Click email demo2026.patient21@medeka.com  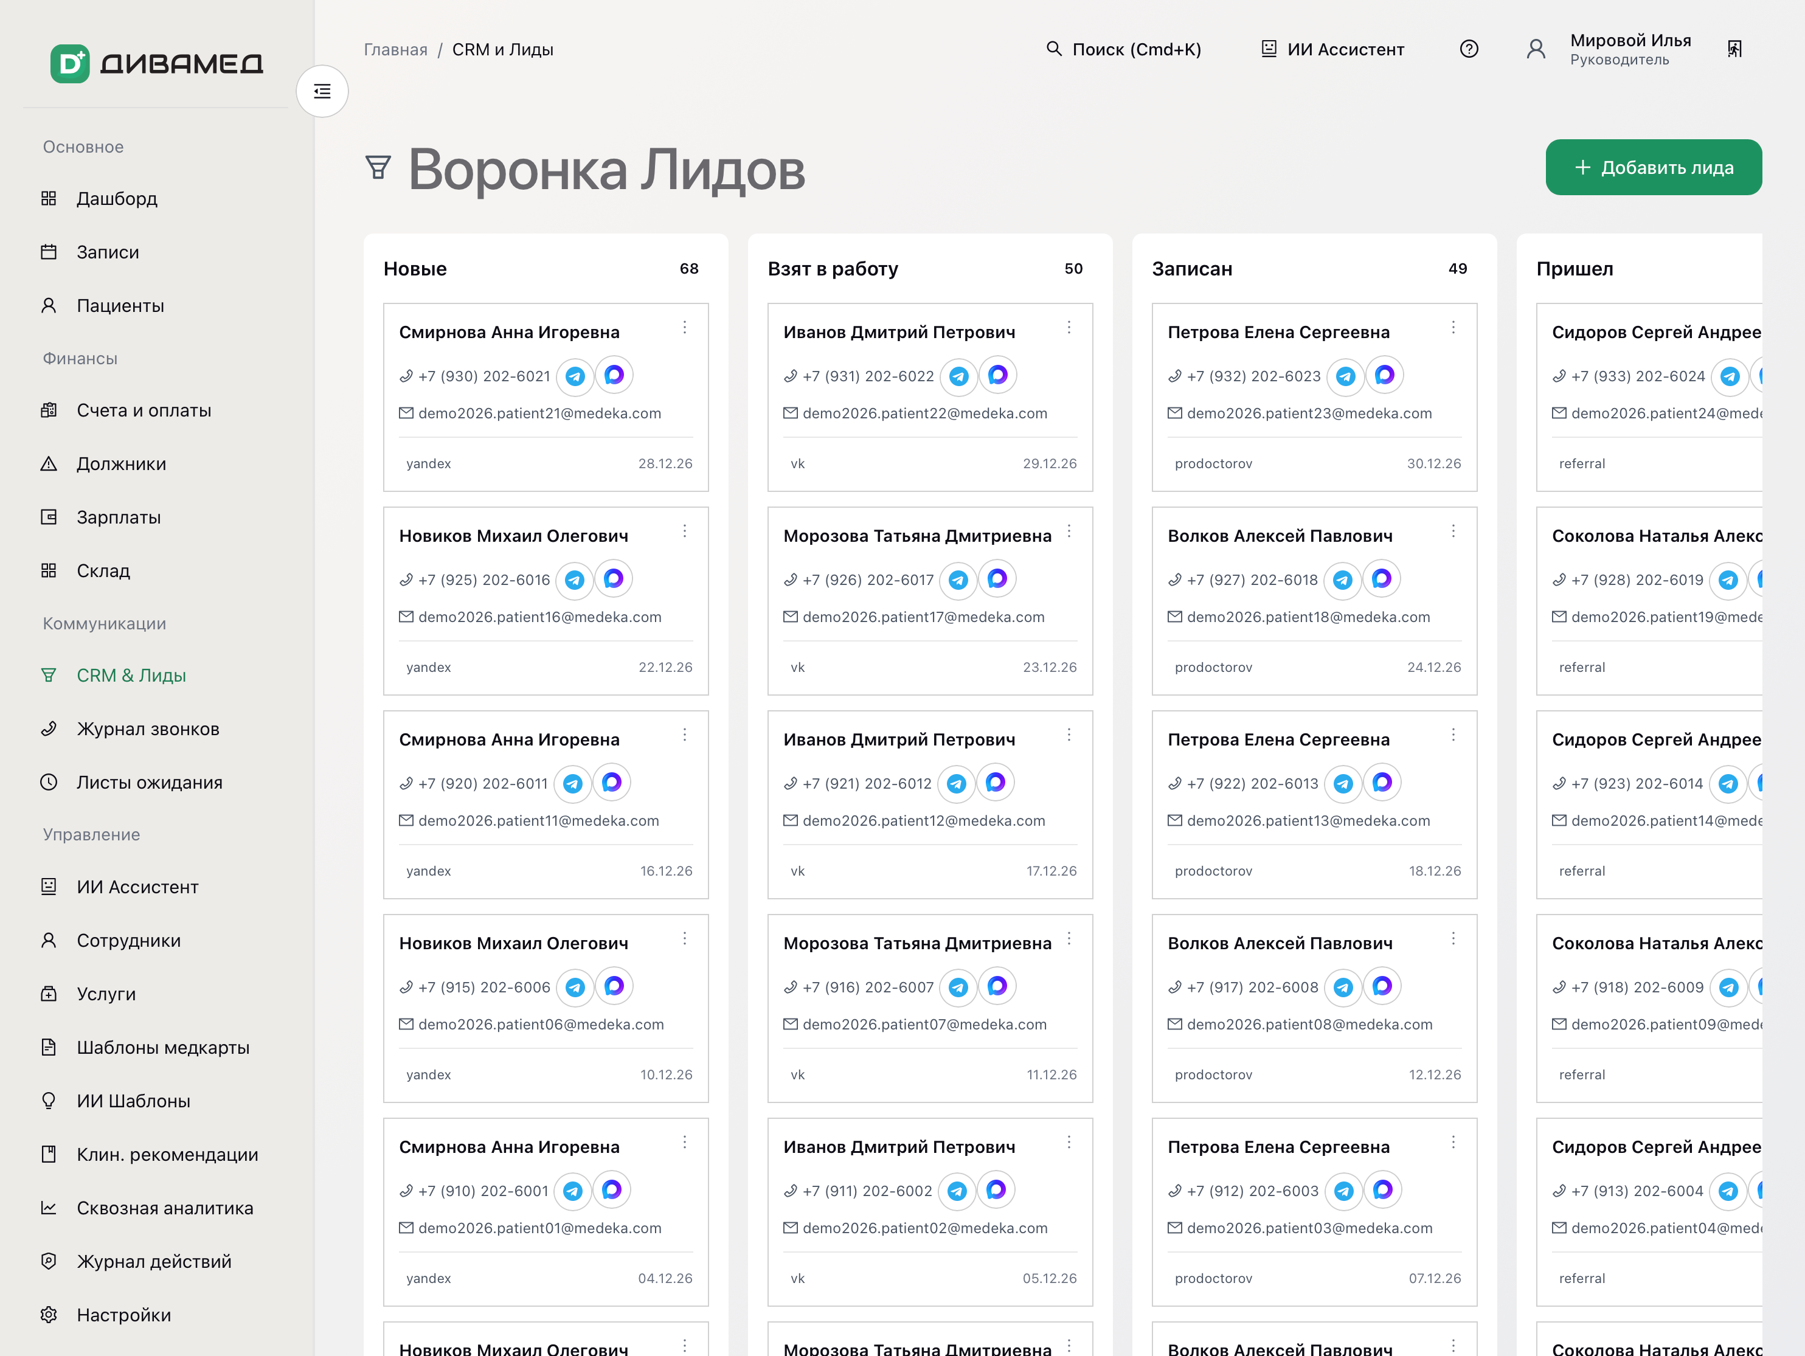click(x=539, y=413)
